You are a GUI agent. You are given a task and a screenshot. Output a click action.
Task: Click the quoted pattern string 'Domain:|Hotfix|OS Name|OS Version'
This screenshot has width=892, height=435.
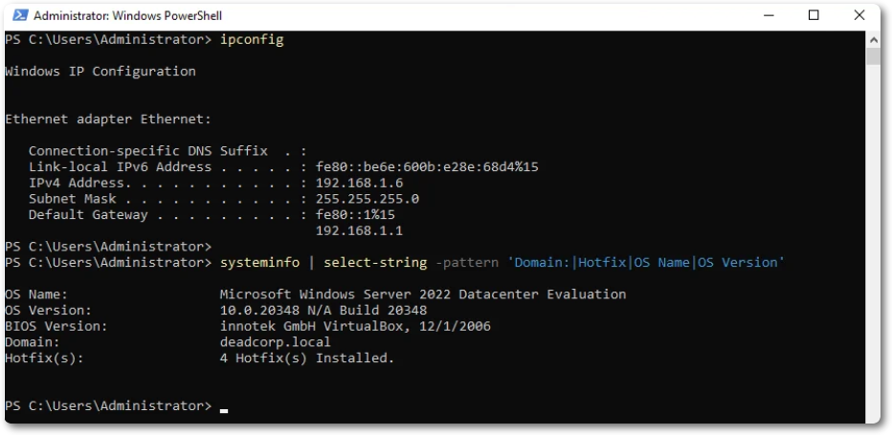click(646, 263)
